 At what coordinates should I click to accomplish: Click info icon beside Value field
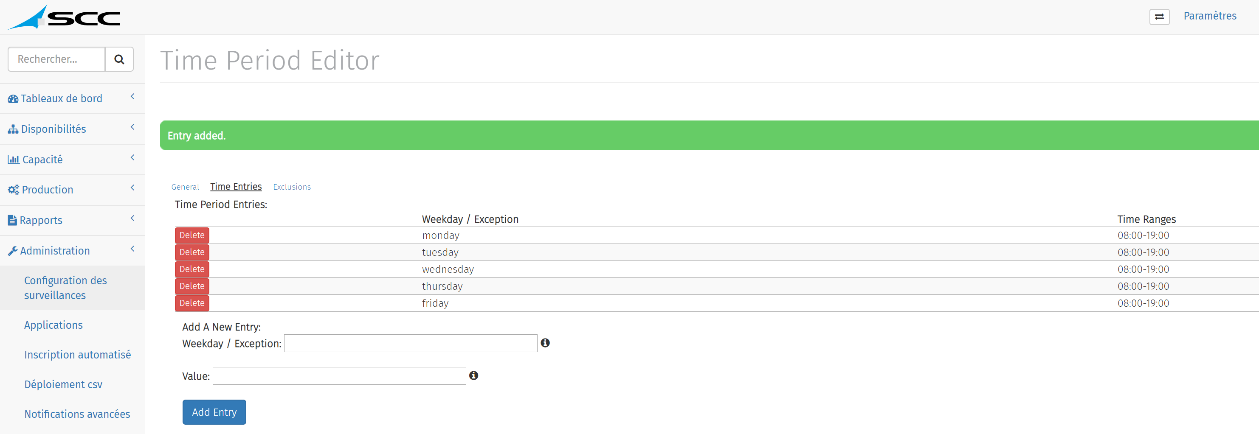[473, 375]
